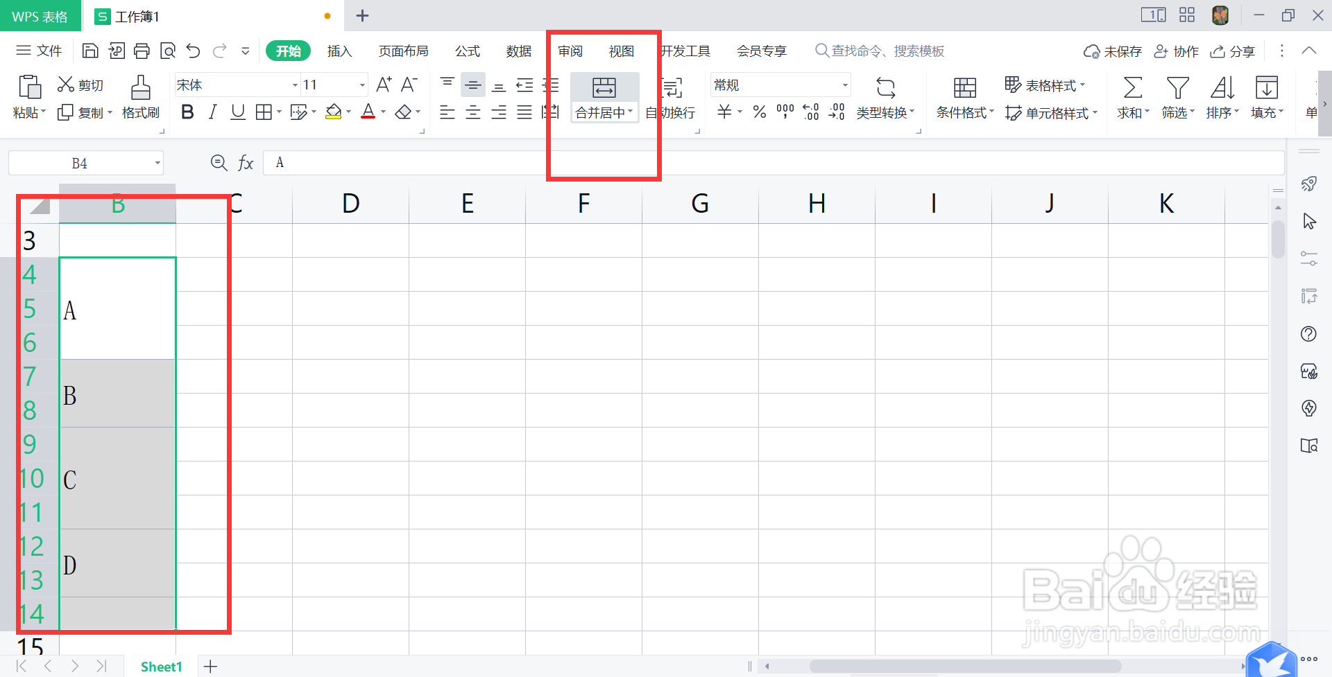Expand the 单元格样式 dropdown

1095,112
